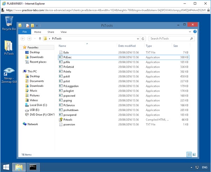
Task: Select the PsService application
Action: click(x=123, y=105)
